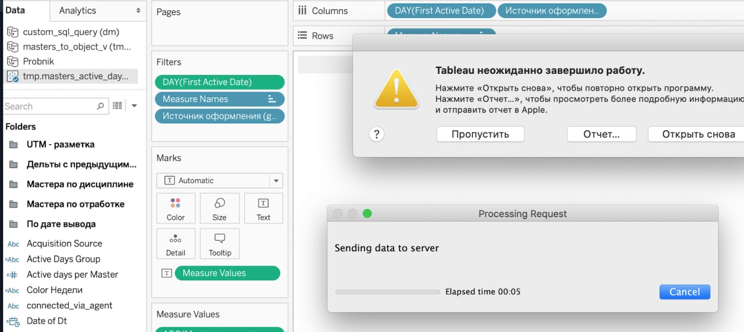
Task: Open the Detail marks card
Action: pyautogui.click(x=176, y=244)
